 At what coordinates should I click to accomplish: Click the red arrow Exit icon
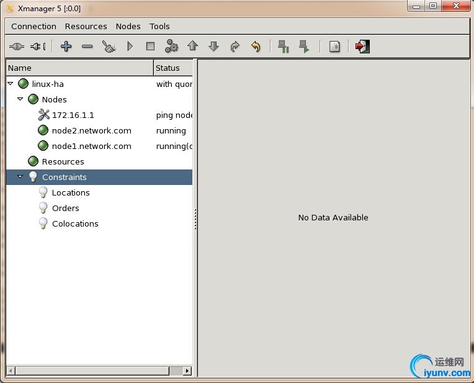point(362,47)
